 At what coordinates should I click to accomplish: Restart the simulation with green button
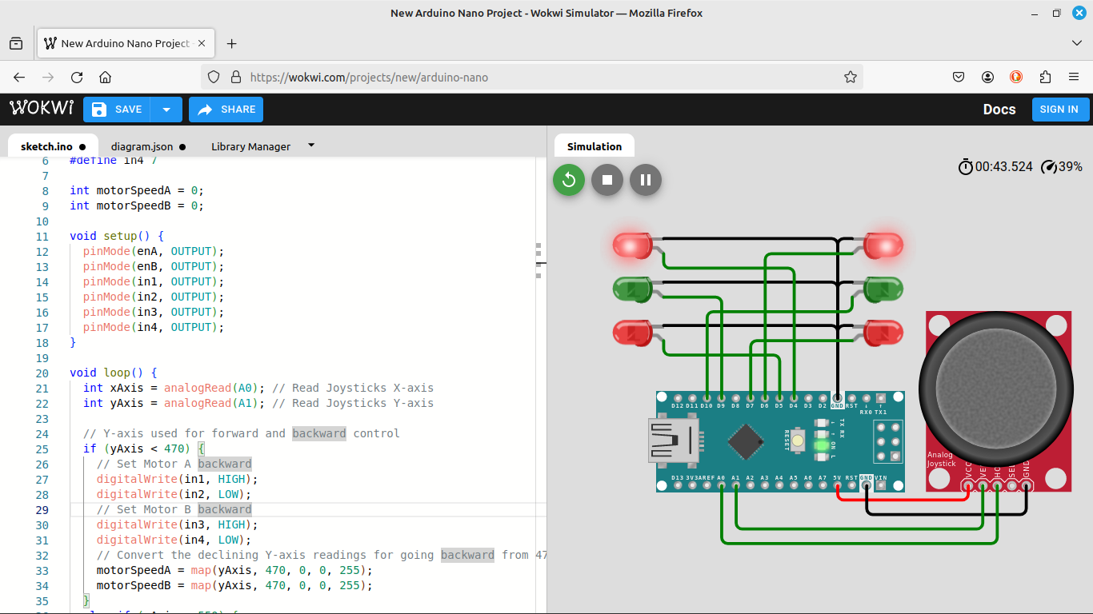569,180
